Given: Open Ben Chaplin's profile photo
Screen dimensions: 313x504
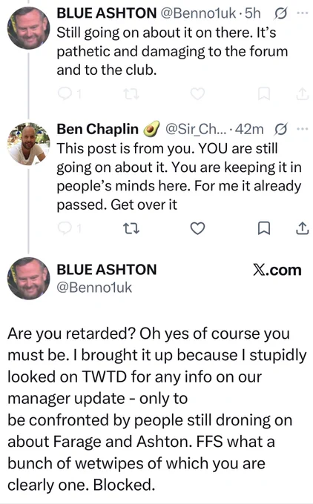Looking at the screenshot, I should [29, 144].
